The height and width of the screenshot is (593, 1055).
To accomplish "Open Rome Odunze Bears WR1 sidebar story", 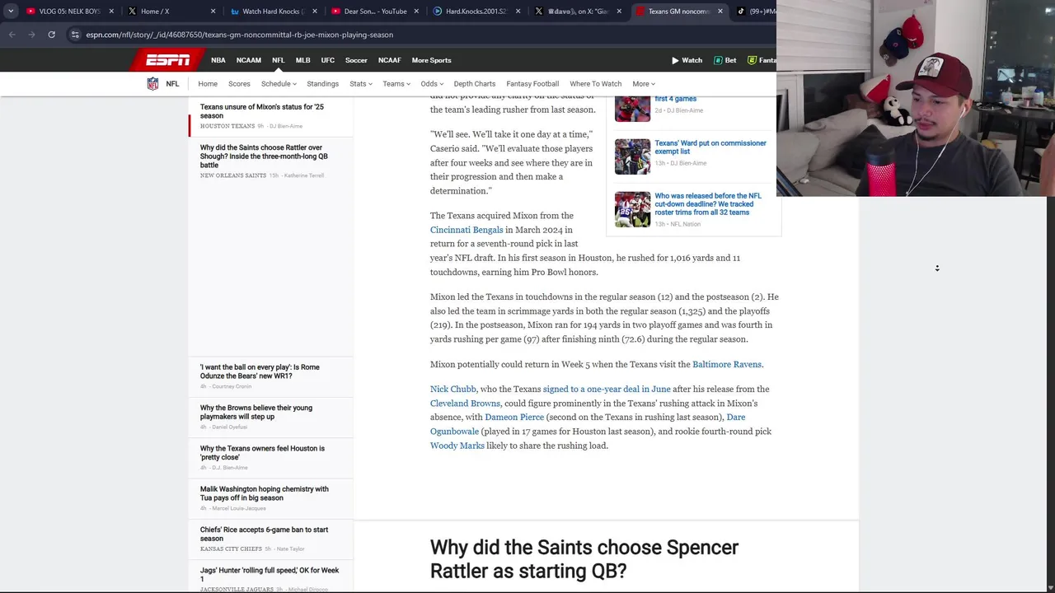I will pos(260,371).
